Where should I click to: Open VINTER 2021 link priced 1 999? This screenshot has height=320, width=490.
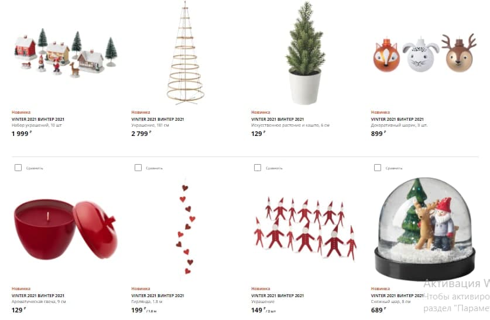point(38,119)
